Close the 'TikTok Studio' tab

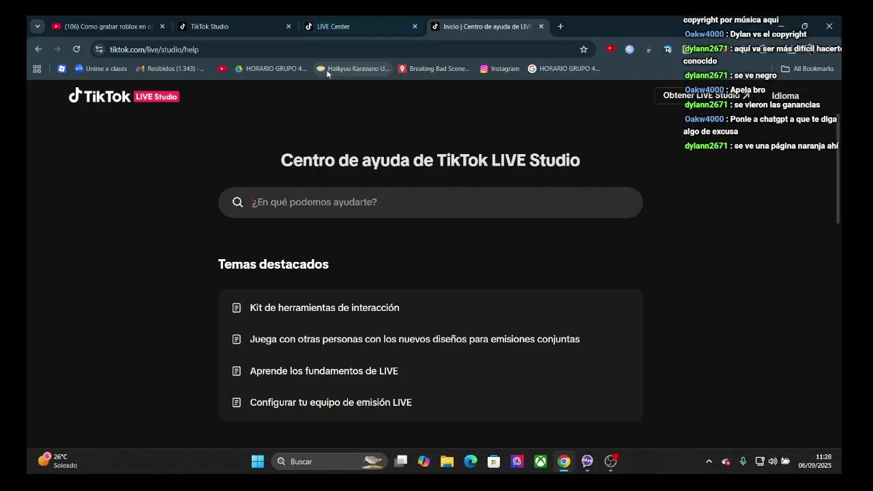click(288, 27)
